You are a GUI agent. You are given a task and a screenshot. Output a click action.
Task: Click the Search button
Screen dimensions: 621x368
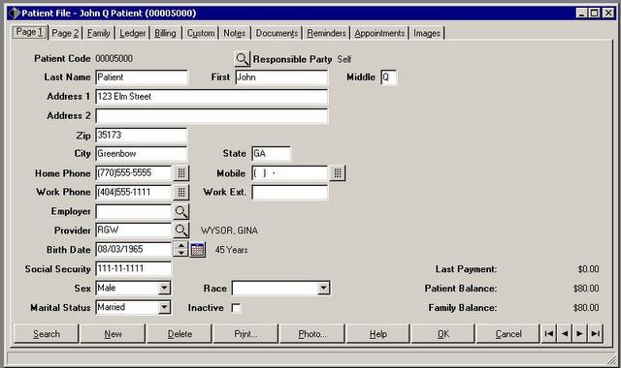pyautogui.click(x=47, y=333)
